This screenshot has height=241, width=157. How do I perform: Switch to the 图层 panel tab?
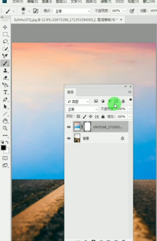(70, 92)
